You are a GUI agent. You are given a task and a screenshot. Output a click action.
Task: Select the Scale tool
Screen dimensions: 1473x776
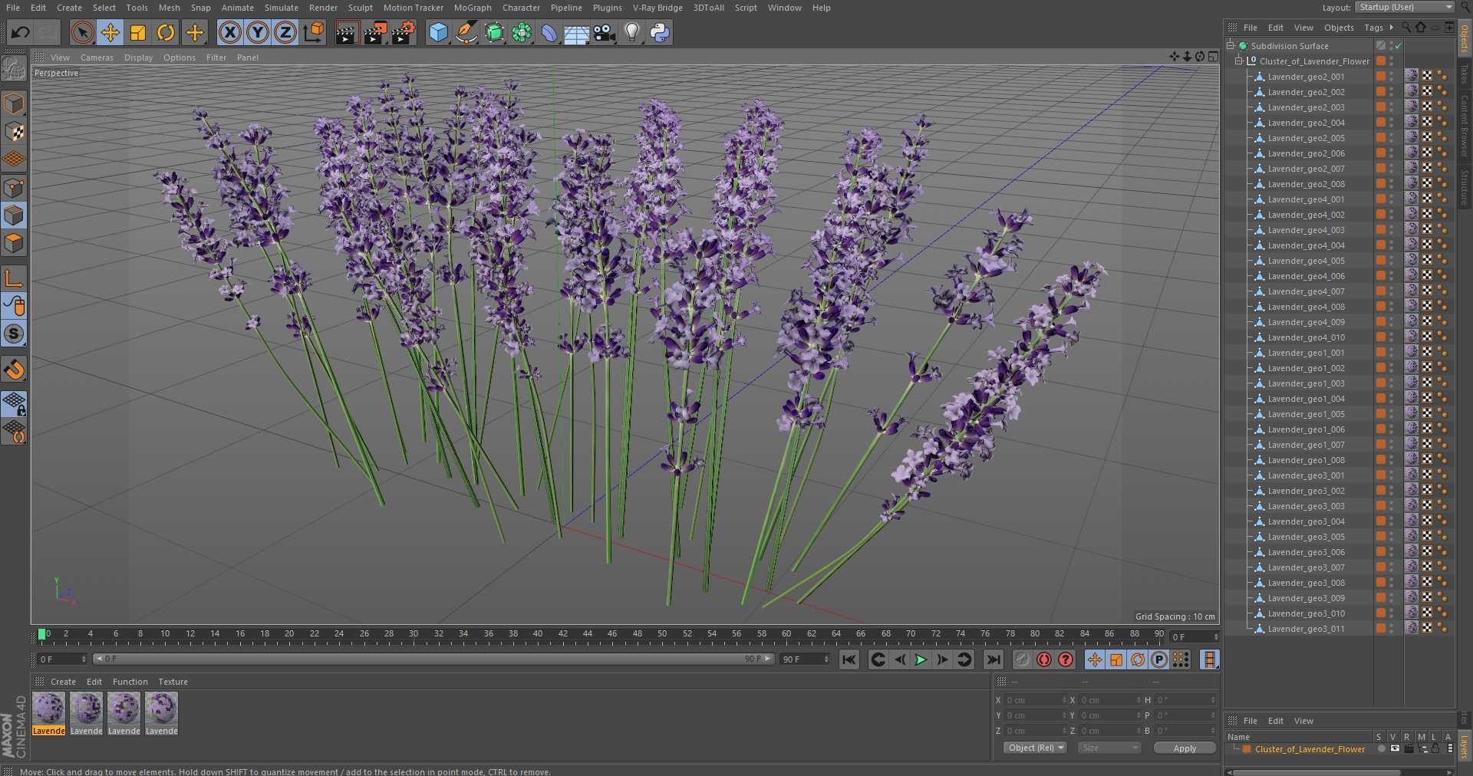pos(138,32)
